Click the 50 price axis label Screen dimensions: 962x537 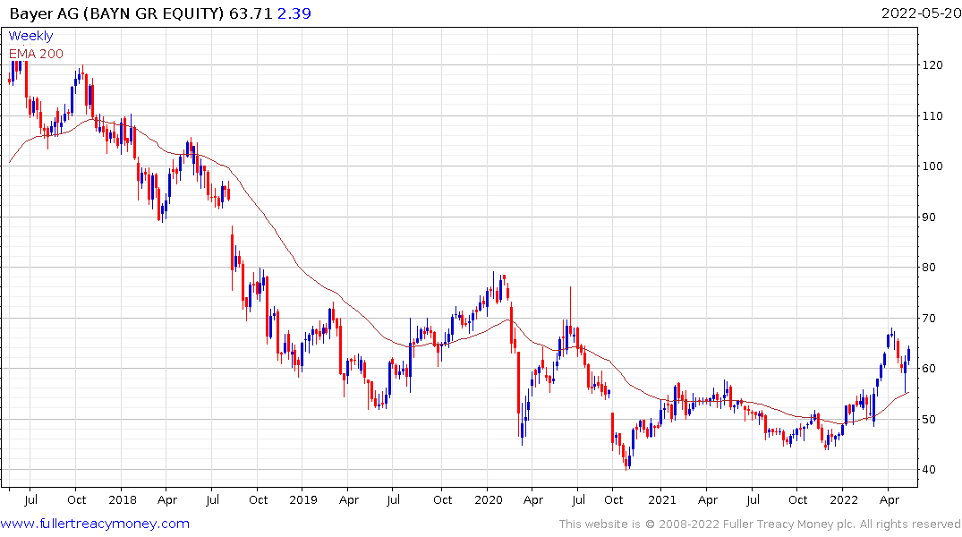tap(929, 420)
